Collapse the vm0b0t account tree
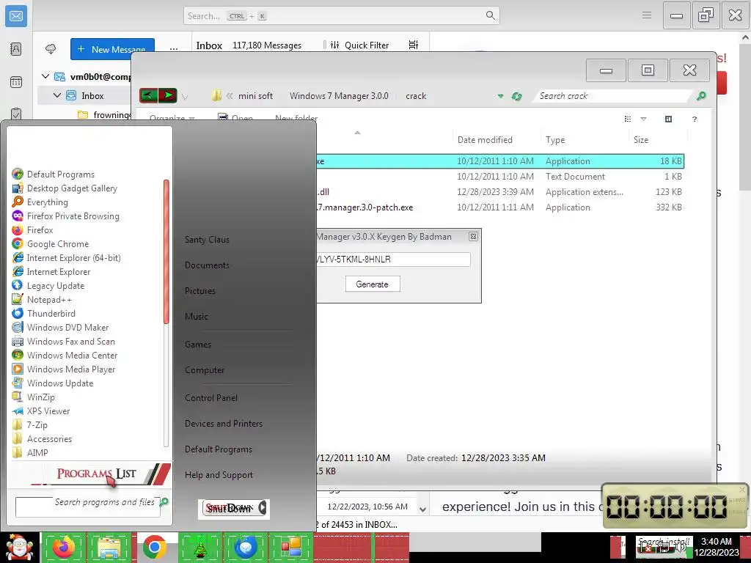The width and height of the screenshot is (751, 563). 45,76
